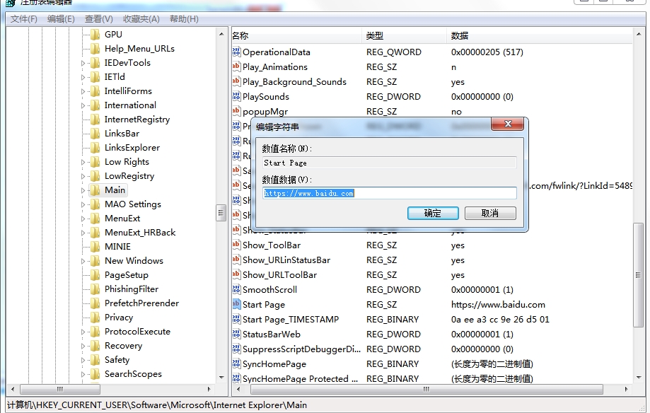Click the values list scroll-down arrow

[x=639, y=378]
